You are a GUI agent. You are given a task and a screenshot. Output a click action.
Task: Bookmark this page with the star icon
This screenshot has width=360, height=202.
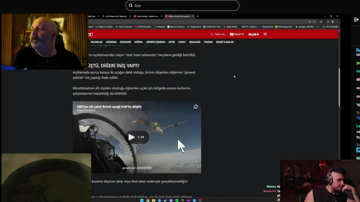tap(314, 22)
